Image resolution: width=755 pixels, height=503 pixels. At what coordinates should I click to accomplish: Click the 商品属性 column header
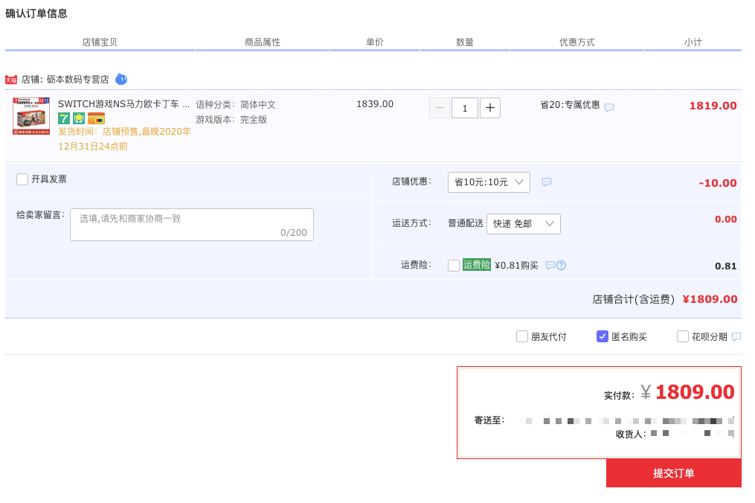(263, 42)
